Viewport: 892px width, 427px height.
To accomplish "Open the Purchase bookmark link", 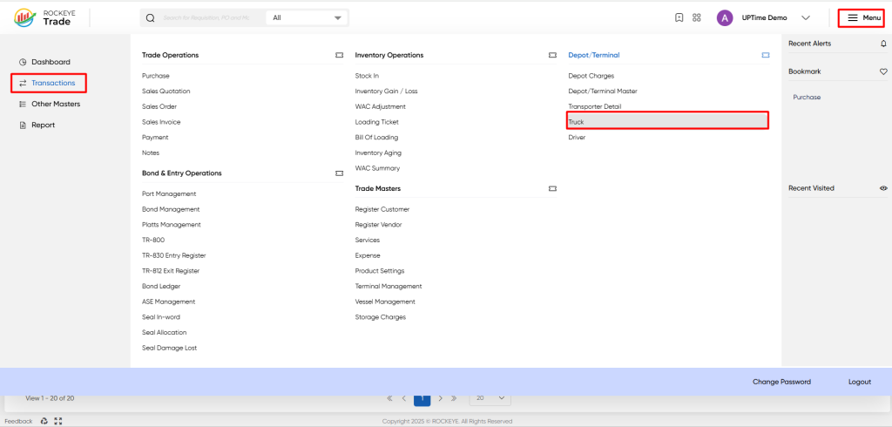I will [x=807, y=98].
